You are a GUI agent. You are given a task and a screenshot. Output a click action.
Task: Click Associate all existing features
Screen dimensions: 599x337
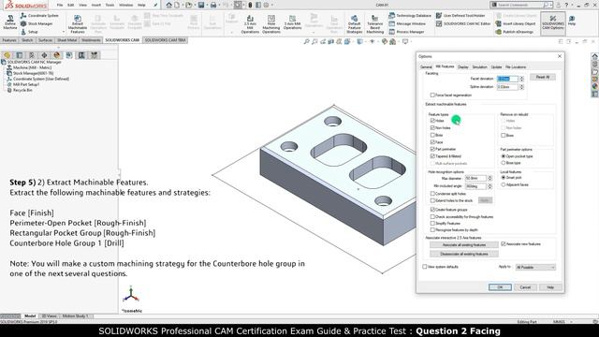[x=464, y=245]
